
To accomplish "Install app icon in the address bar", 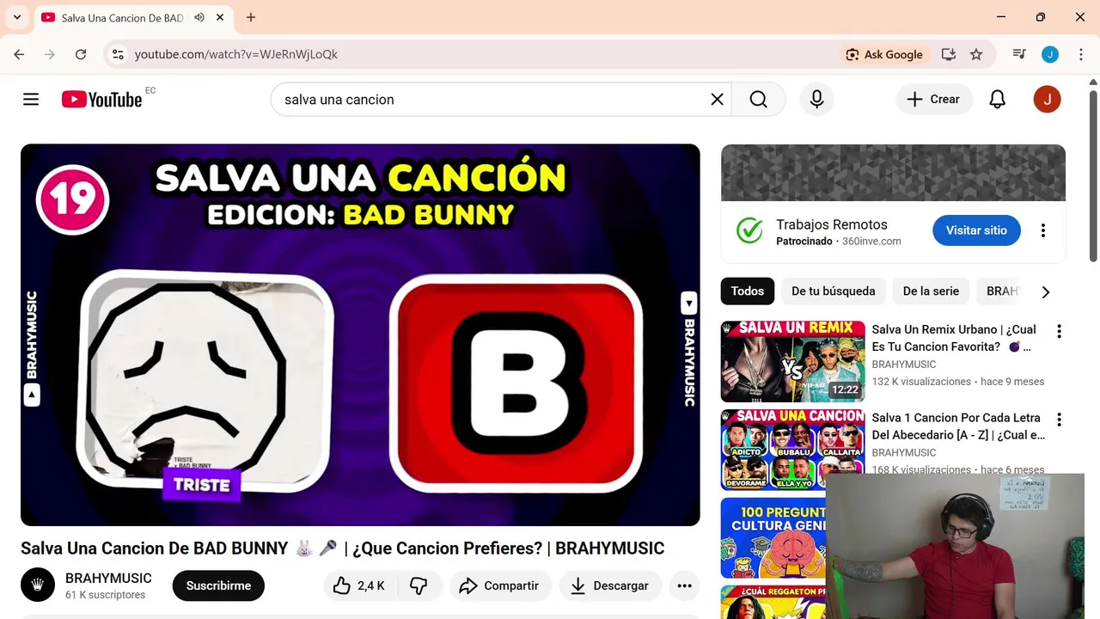I will point(949,54).
